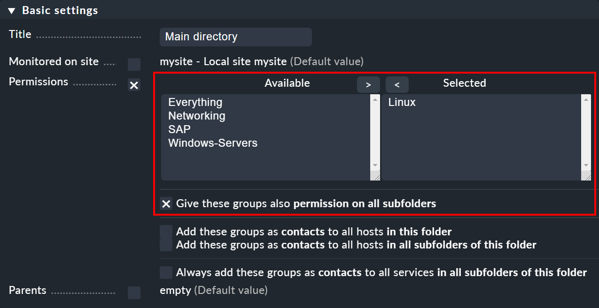Check always add contacts to all services

coord(166,272)
